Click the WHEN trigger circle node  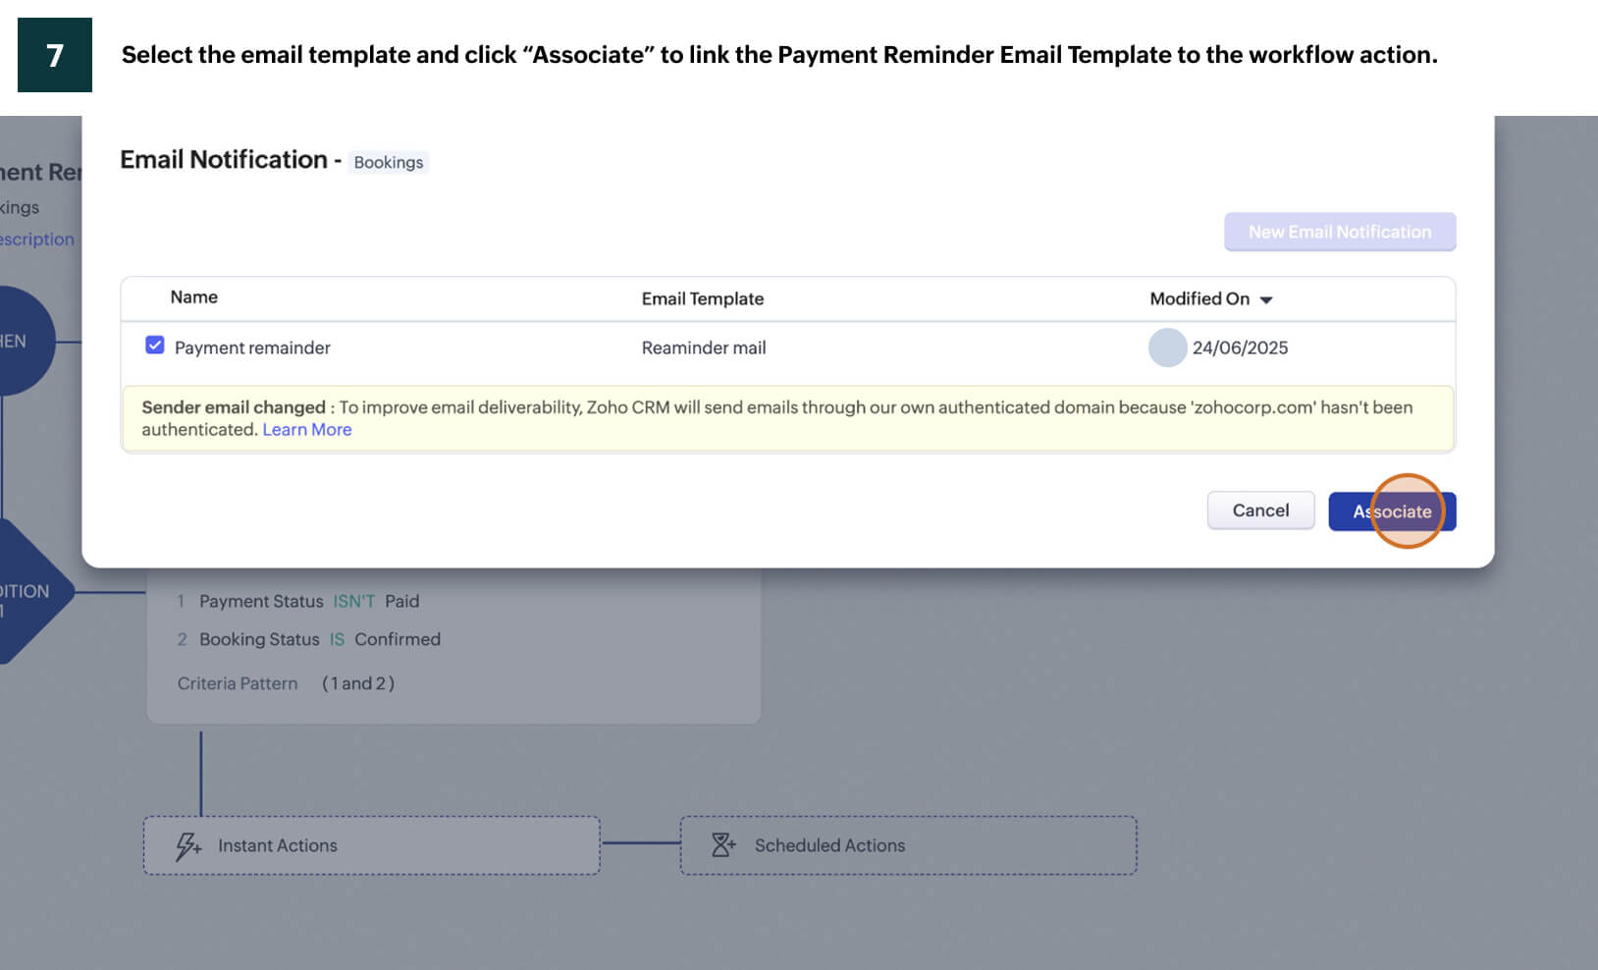[x=20, y=342]
